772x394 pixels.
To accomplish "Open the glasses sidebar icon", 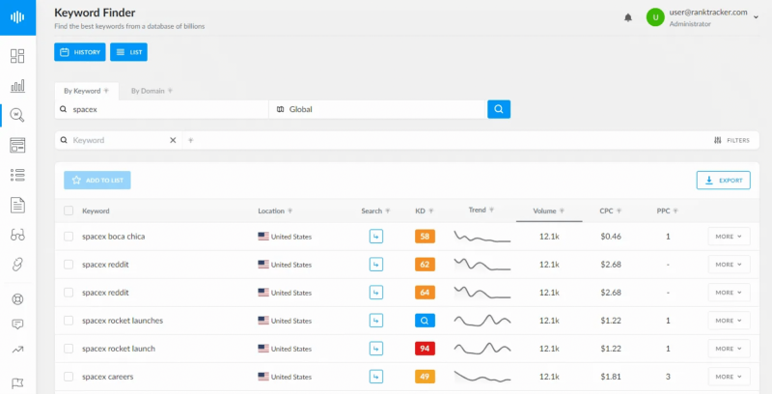I will pyautogui.click(x=17, y=235).
